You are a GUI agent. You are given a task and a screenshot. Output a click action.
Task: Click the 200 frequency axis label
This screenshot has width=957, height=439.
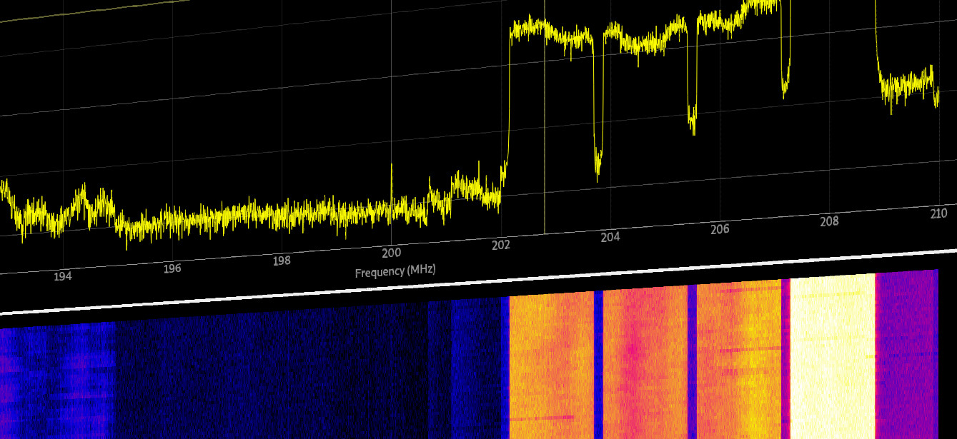391,253
